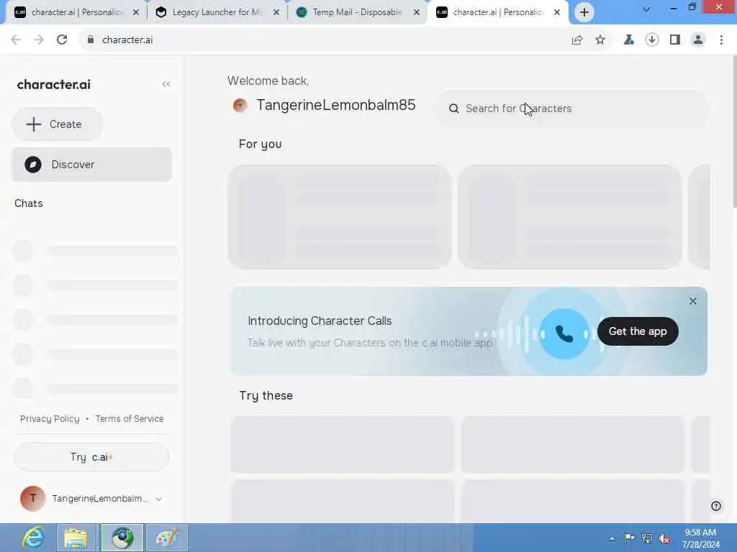Show hidden system tray icons

point(612,538)
